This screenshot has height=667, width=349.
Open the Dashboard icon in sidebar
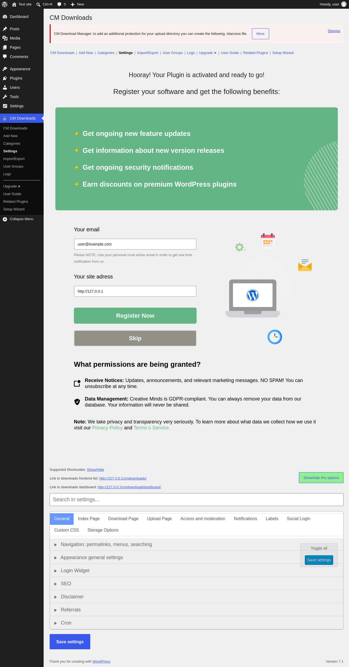pyautogui.click(x=5, y=17)
